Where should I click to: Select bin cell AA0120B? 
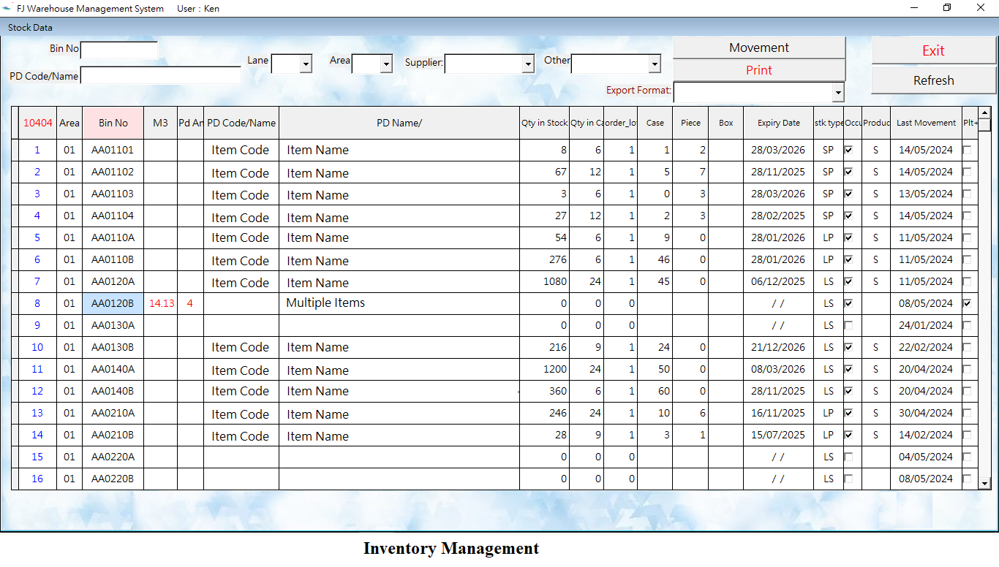pyautogui.click(x=113, y=303)
